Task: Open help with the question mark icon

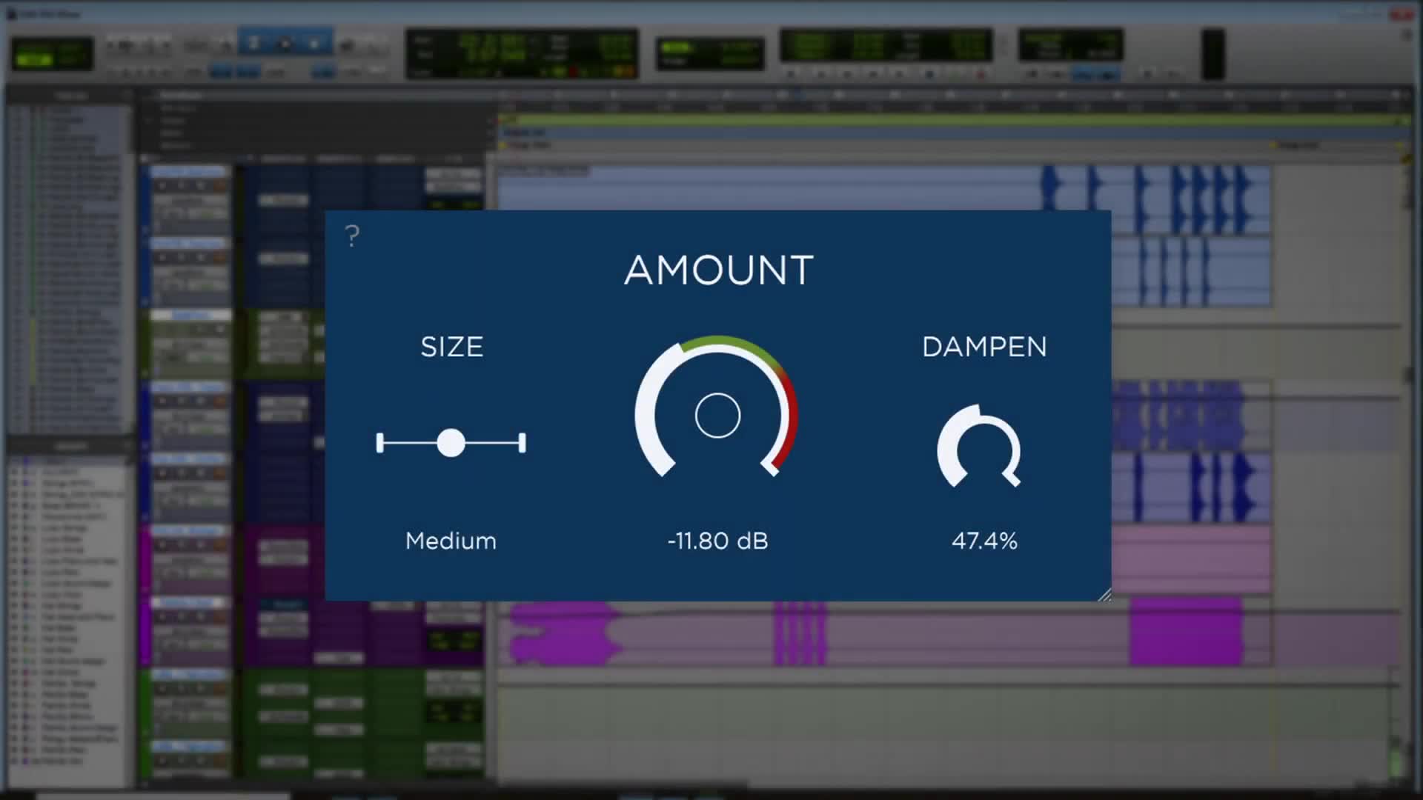Action: 352,236
